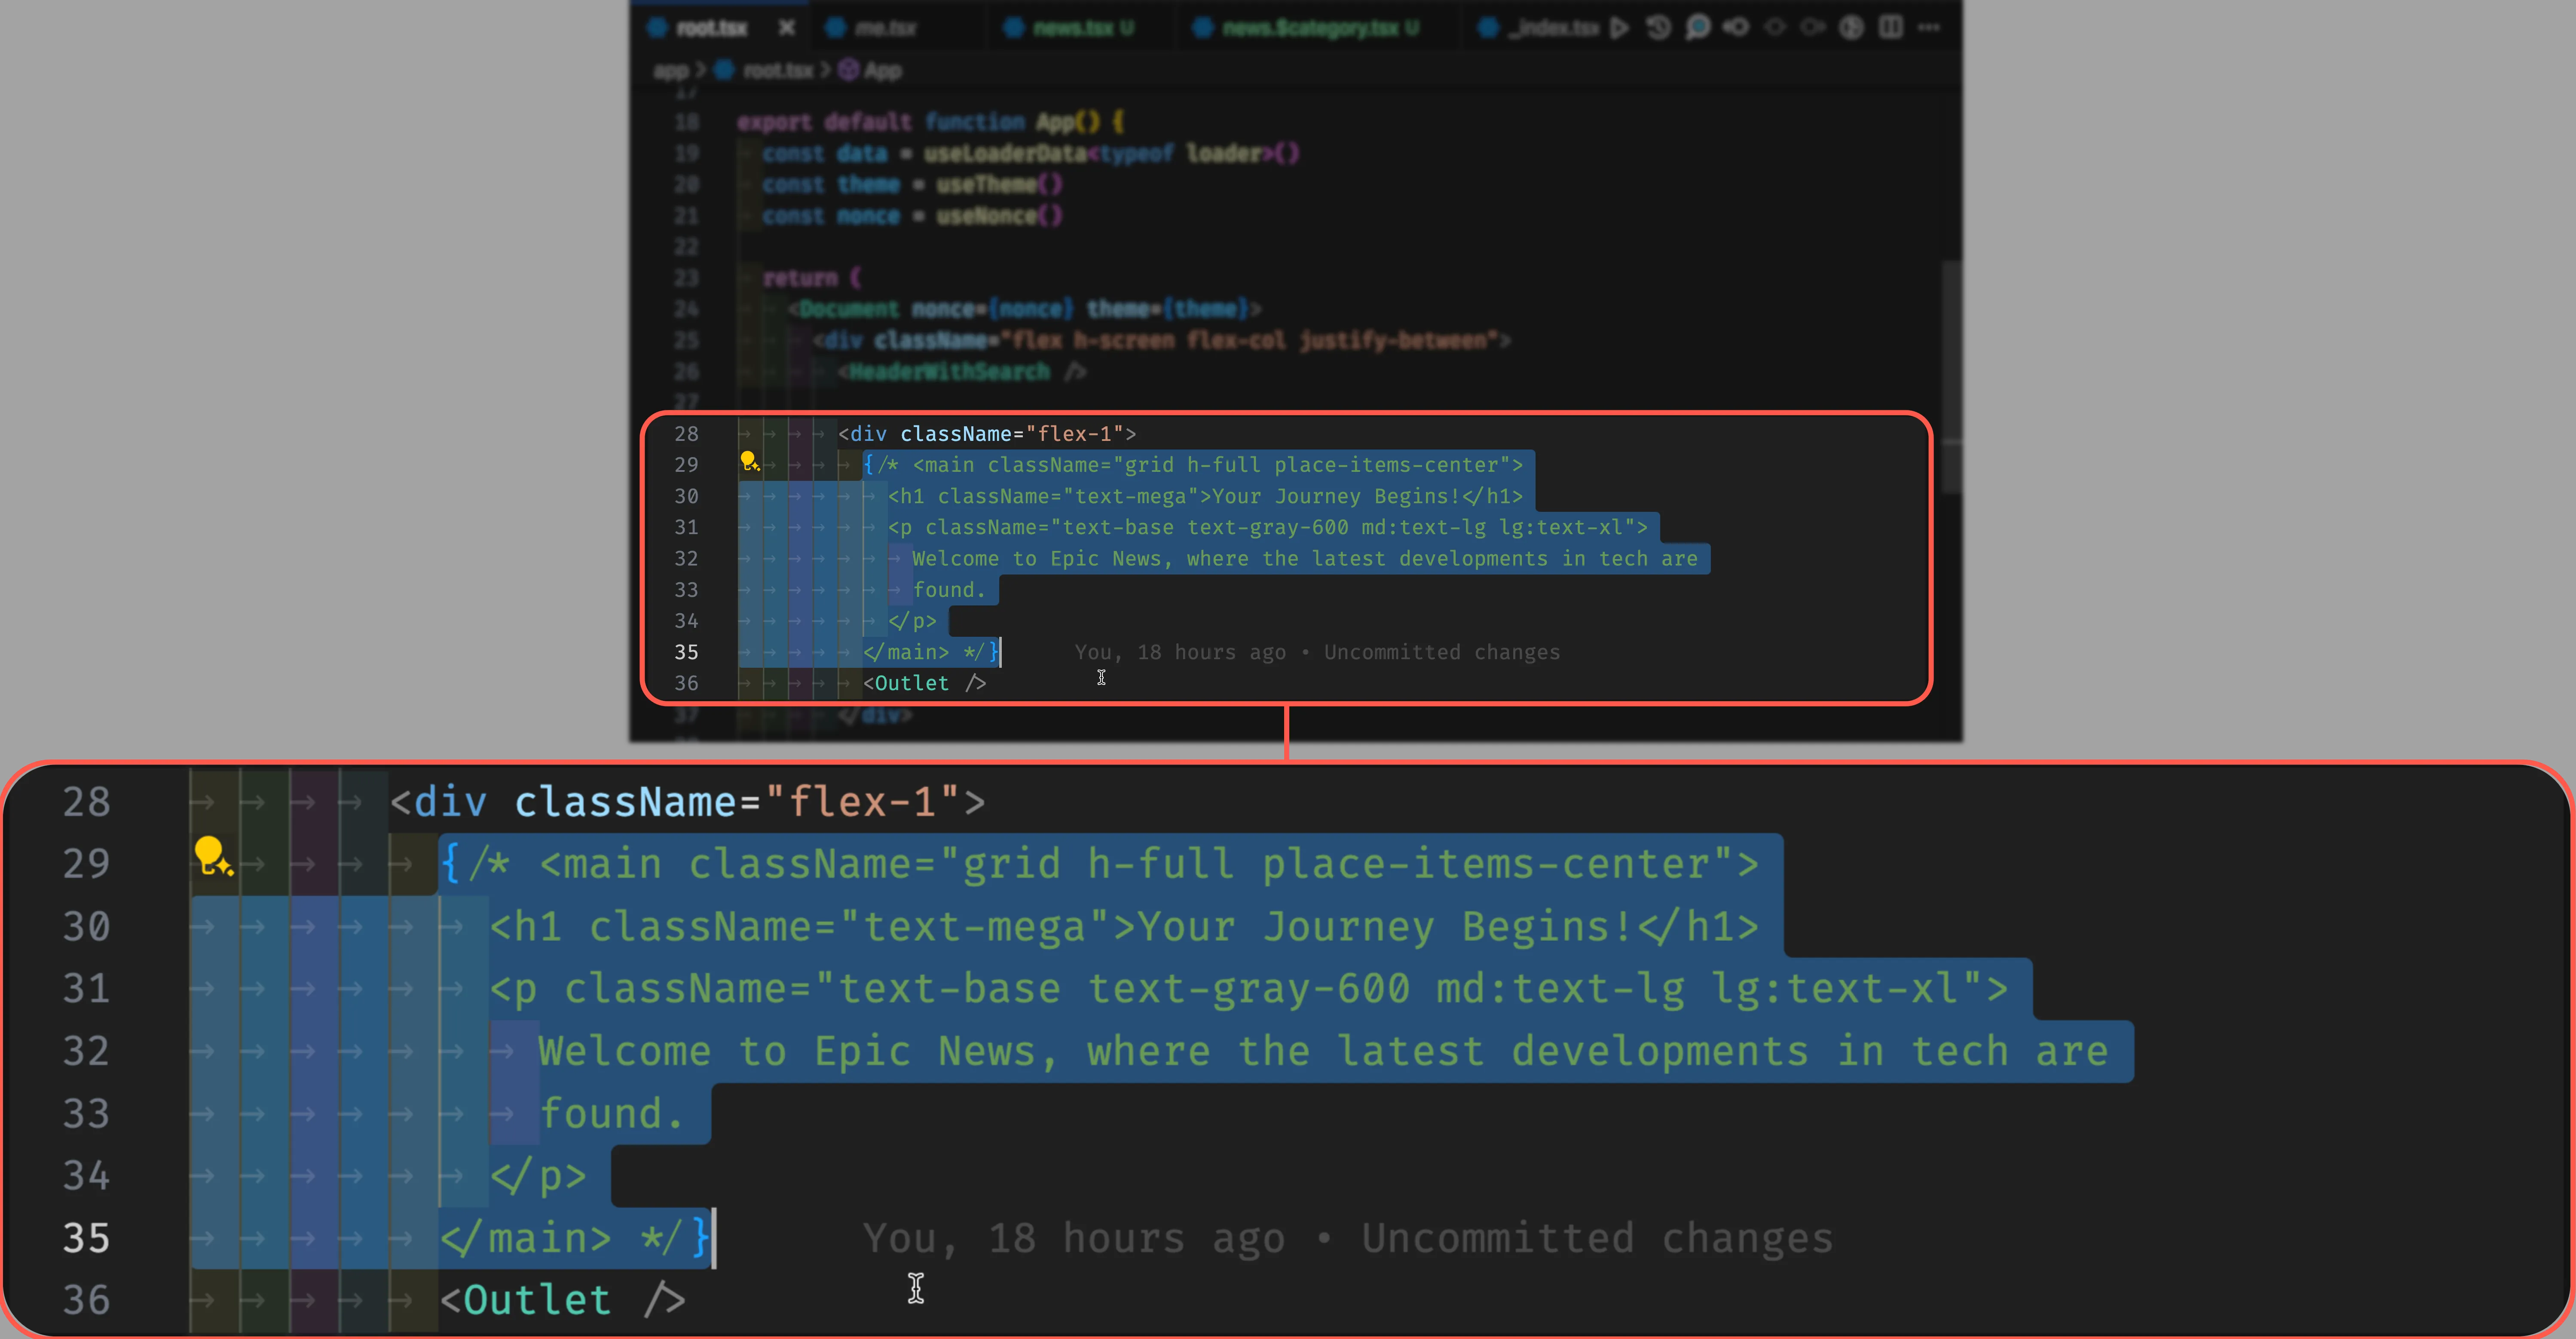Viewport: 2576px width, 1339px height.
Task: Click 'flex-1' div line in editor window
Action: coord(987,433)
